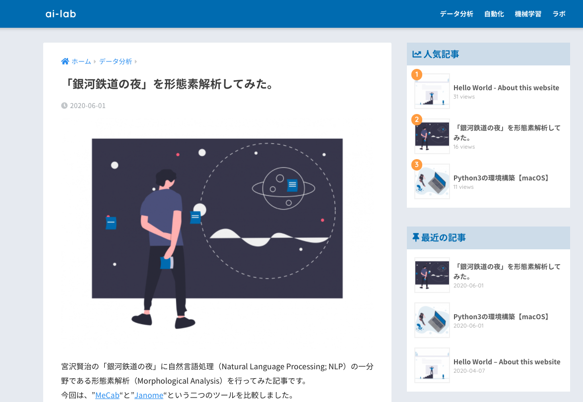This screenshot has height=402, width=583.
Task: Click the chart icon next to 人気記事
Action: coord(417,54)
